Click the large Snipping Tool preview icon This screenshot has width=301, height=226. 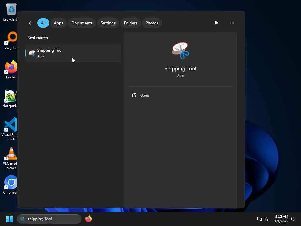[180, 51]
